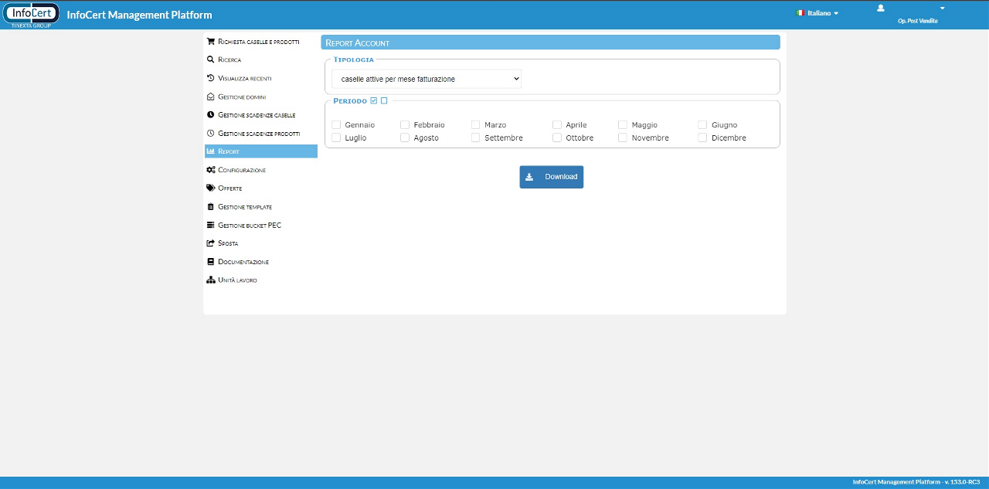Click the share icon beside Sposta
The width and height of the screenshot is (989, 489).
210,243
